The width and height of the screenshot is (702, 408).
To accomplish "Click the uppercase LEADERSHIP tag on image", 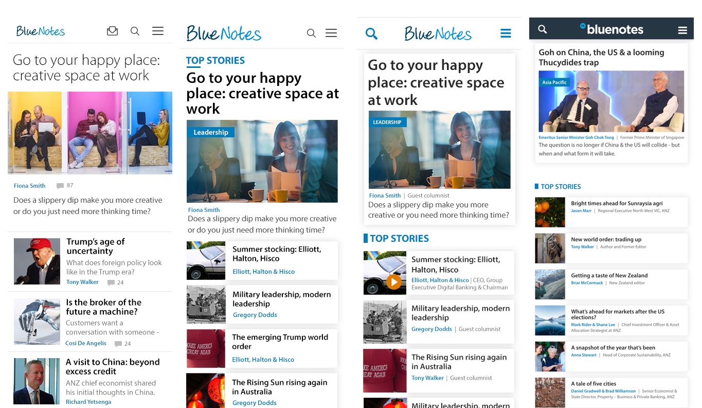I will pyautogui.click(x=387, y=122).
